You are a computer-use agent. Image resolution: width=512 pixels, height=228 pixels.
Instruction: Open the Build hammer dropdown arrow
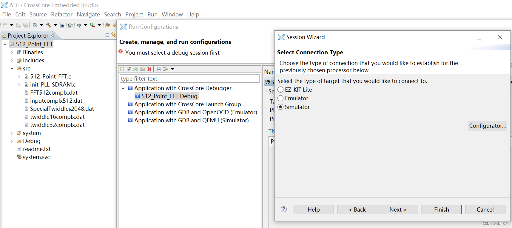pyautogui.click(x=55, y=25)
